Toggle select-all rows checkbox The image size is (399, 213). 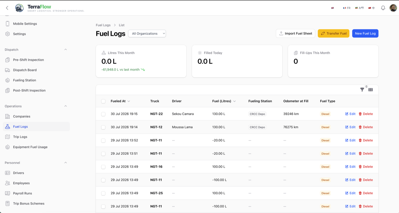(x=103, y=101)
